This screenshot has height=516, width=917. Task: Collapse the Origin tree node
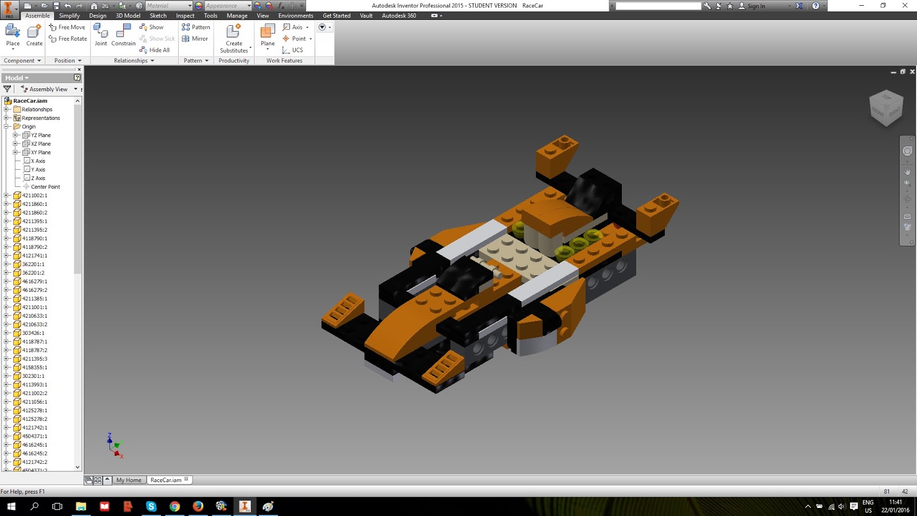coord(6,126)
